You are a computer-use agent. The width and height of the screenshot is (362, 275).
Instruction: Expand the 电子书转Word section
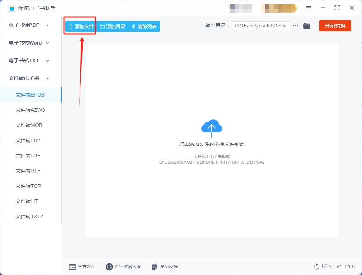29,43
